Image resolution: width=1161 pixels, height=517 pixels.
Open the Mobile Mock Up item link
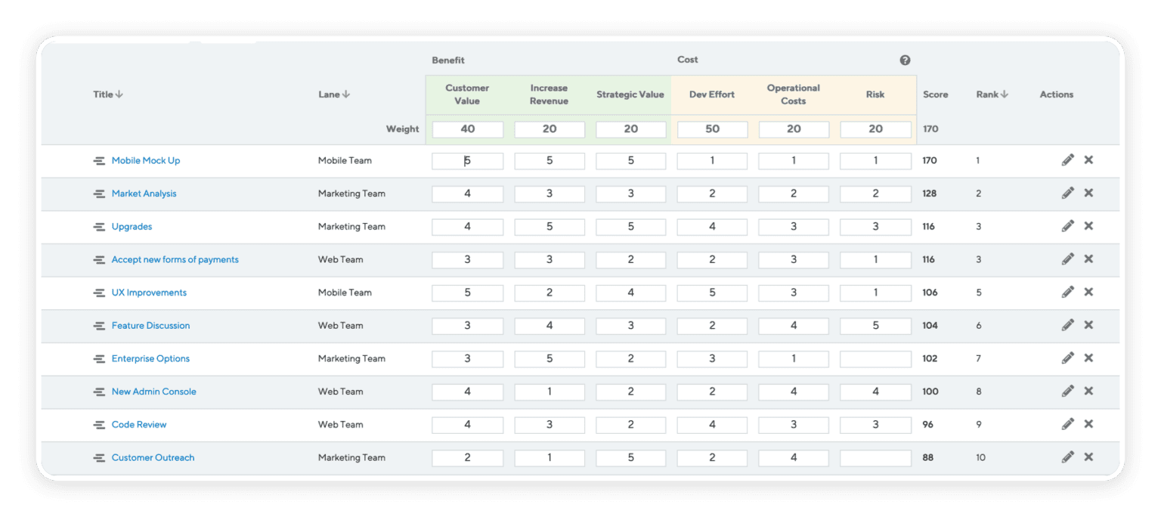(146, 160)
